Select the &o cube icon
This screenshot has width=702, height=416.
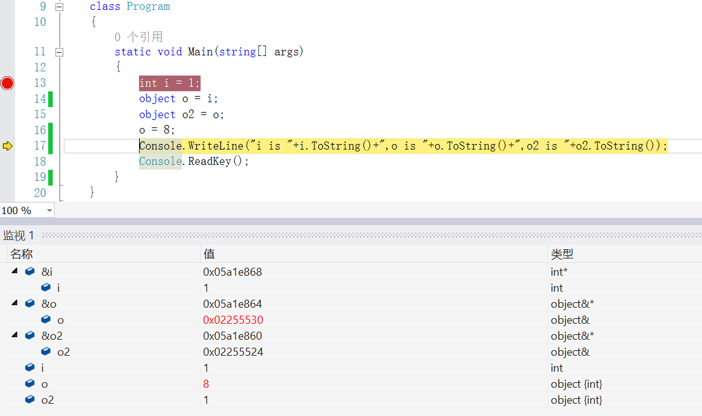coord(30,303)
